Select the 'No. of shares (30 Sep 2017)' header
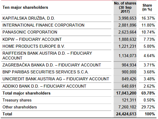Screen dimensions: 158x119 pyautogui.click(x=125, y=7)
